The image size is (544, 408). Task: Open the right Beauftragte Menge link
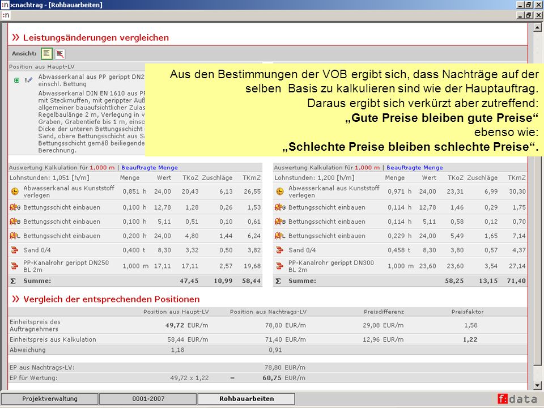(x=415, y=168)
